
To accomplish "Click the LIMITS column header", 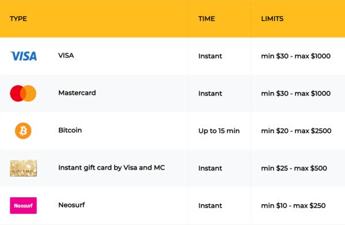I will 272,19.
